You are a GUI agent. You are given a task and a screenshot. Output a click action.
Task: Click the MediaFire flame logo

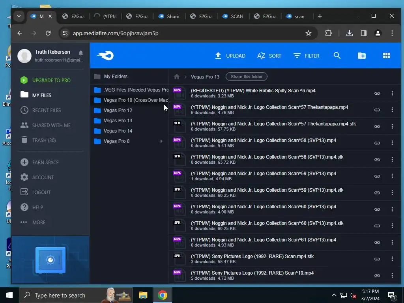(105, 55)
